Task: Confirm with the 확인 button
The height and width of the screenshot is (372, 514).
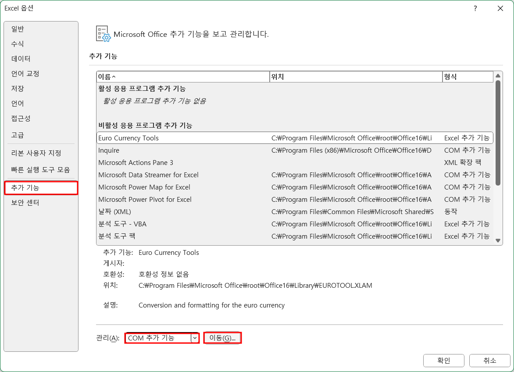Action: pos(443,361)
